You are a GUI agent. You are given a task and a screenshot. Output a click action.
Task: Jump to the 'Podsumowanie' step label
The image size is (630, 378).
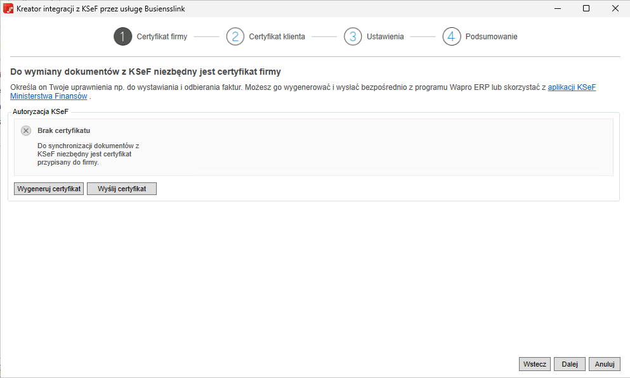(491, 37)
